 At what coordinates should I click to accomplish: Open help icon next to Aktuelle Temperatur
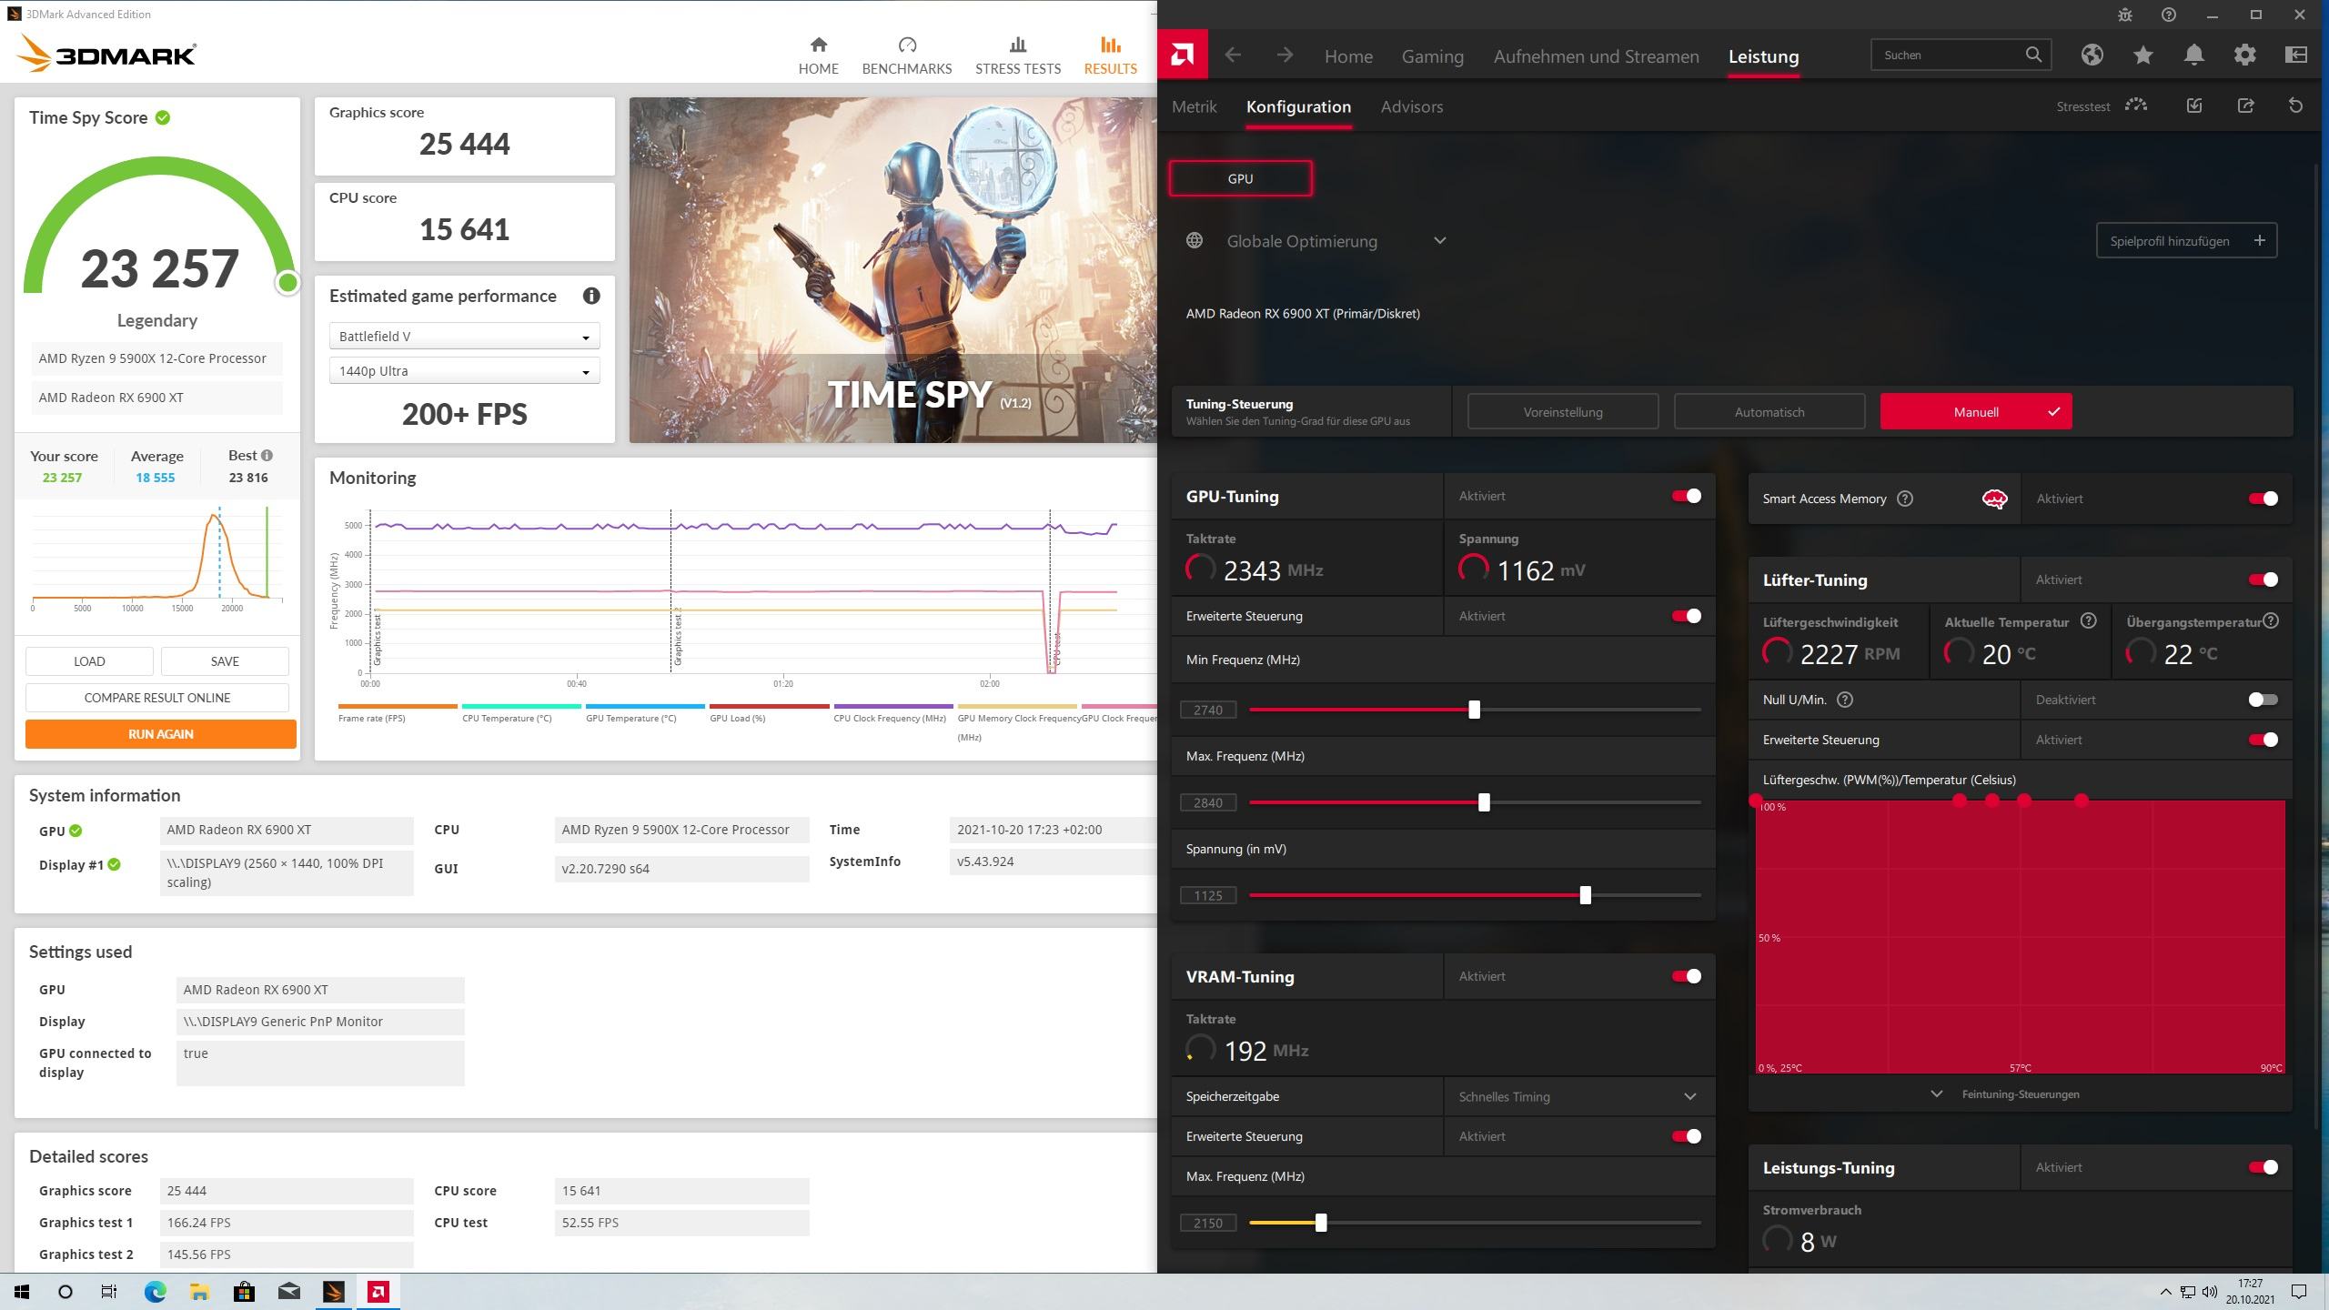(x=2089, y=621)
